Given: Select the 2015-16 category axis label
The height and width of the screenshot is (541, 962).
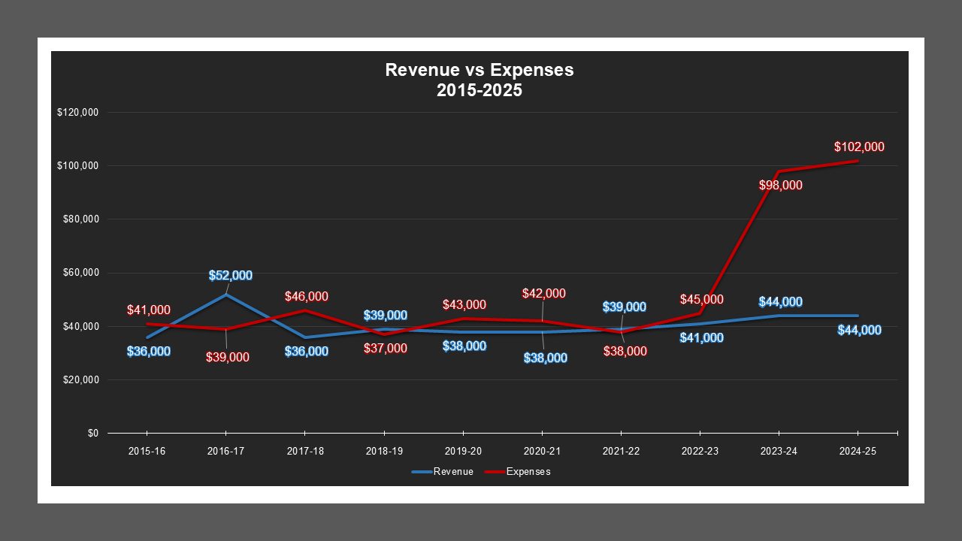Looking at the screenshot, I should pos(147,451).
